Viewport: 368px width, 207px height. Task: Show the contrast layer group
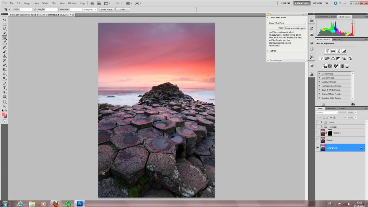coord(318,127)
